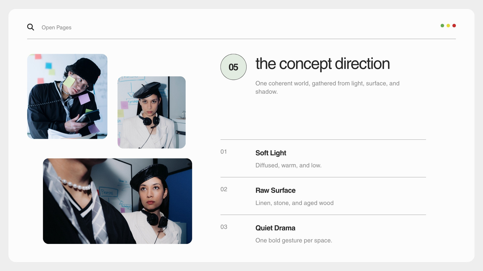Viewport: 483px width, 271px height.
Task: Click the 05 circular number badge
Action: 233,67
